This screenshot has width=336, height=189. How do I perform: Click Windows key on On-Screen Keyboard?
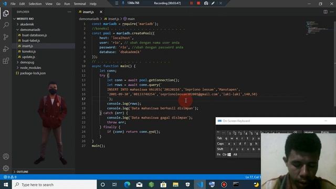[x=229, y=154]
